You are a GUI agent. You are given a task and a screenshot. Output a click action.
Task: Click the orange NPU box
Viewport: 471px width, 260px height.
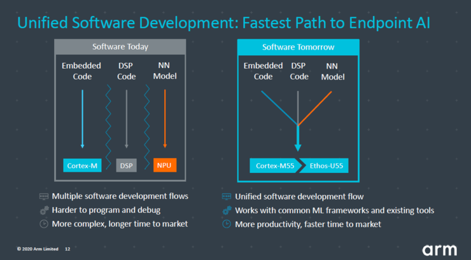coord(165,165)
